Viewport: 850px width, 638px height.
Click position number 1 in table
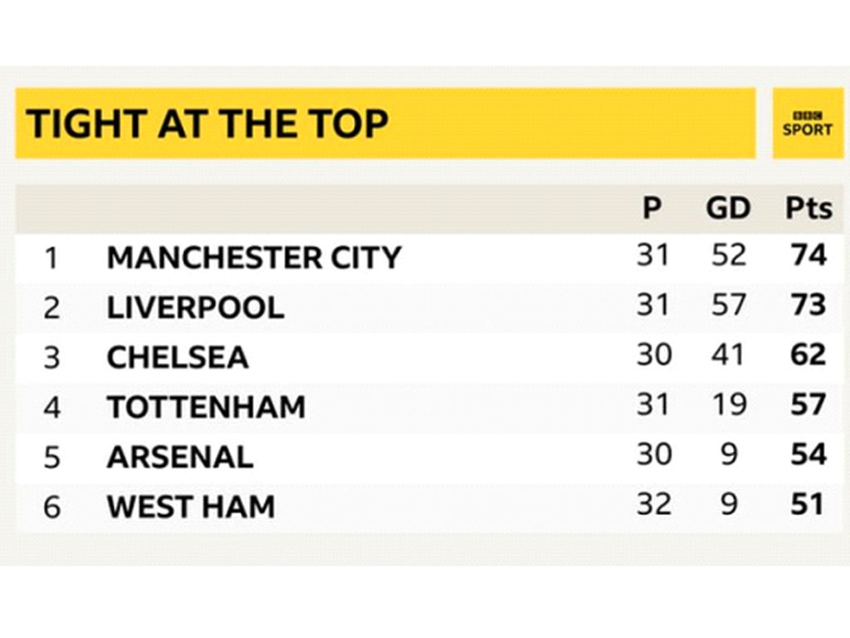[x=51, y=258]
